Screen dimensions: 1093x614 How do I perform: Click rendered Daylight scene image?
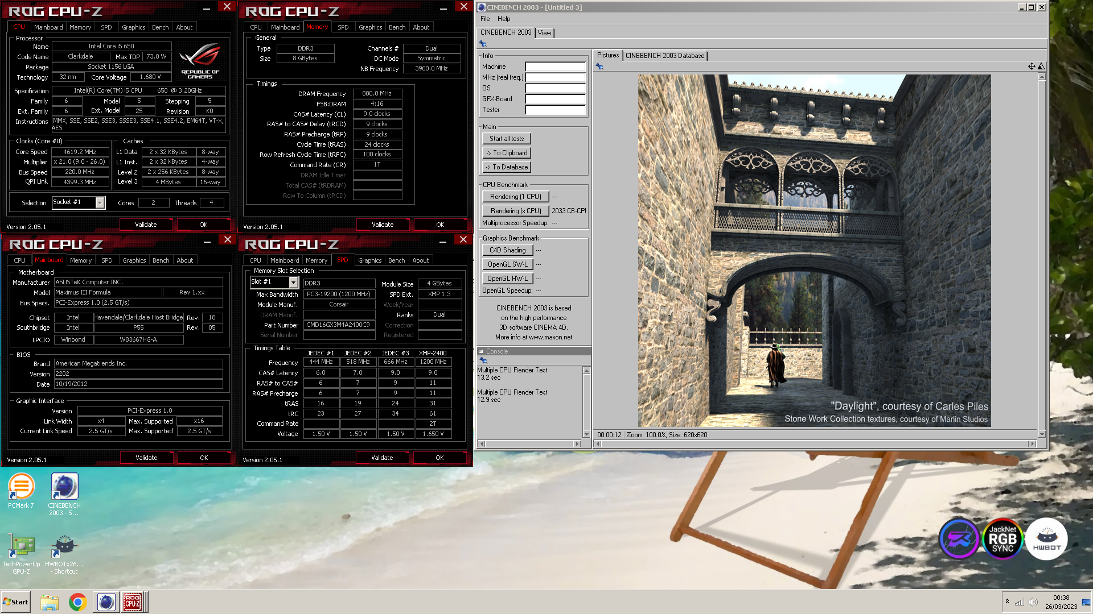pyautogui.click(x=814, y=251)
